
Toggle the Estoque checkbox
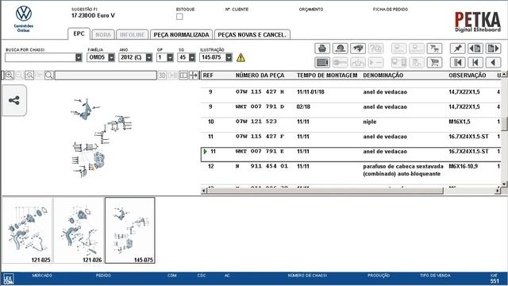(179, 17)
